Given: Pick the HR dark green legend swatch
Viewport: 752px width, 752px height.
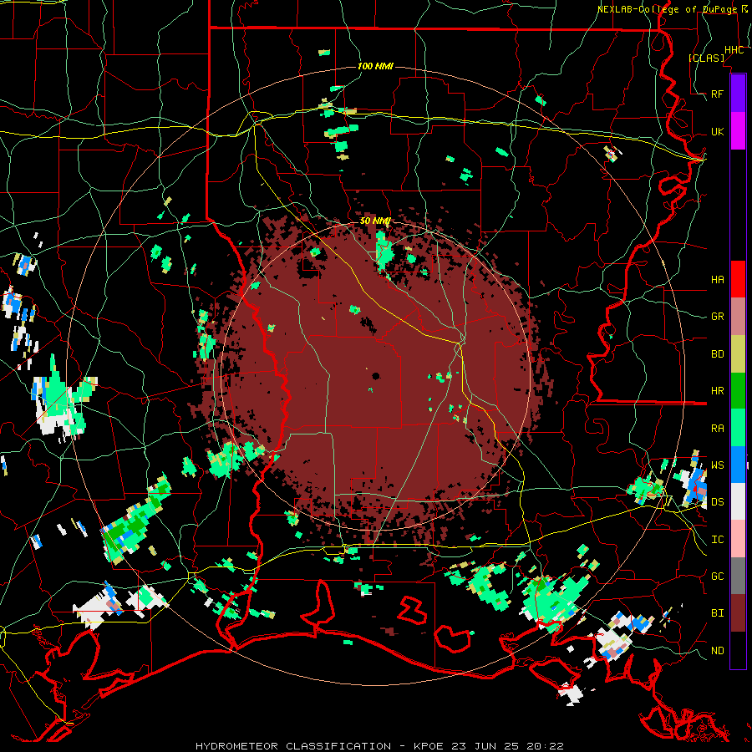Looking at the screenshot, I should coord(738,391).
